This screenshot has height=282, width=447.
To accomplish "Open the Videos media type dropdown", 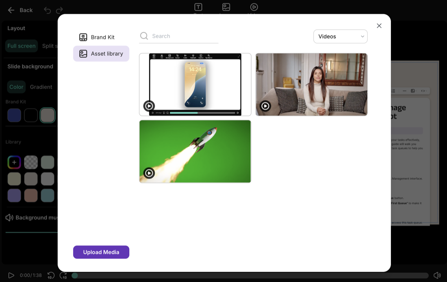I will (x=341, y=37).
